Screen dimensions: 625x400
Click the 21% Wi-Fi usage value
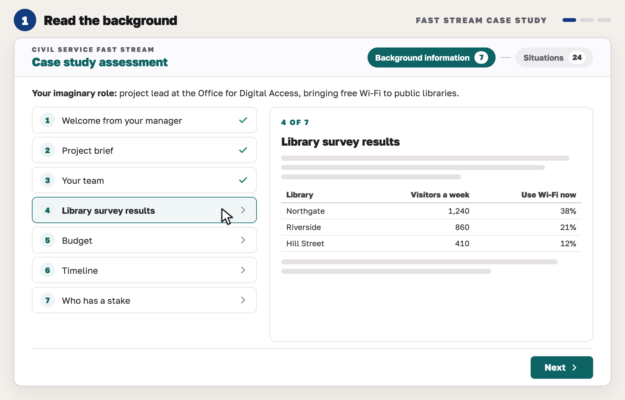click(568, 227)
